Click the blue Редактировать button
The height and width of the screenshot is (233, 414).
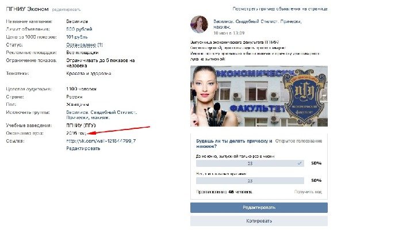pos(259,208)
